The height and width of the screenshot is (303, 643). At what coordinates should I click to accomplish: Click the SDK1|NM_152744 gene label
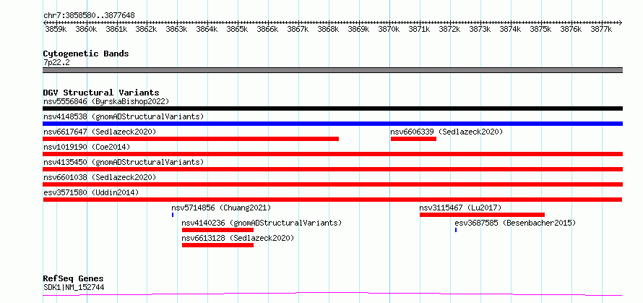coord(74,287)
